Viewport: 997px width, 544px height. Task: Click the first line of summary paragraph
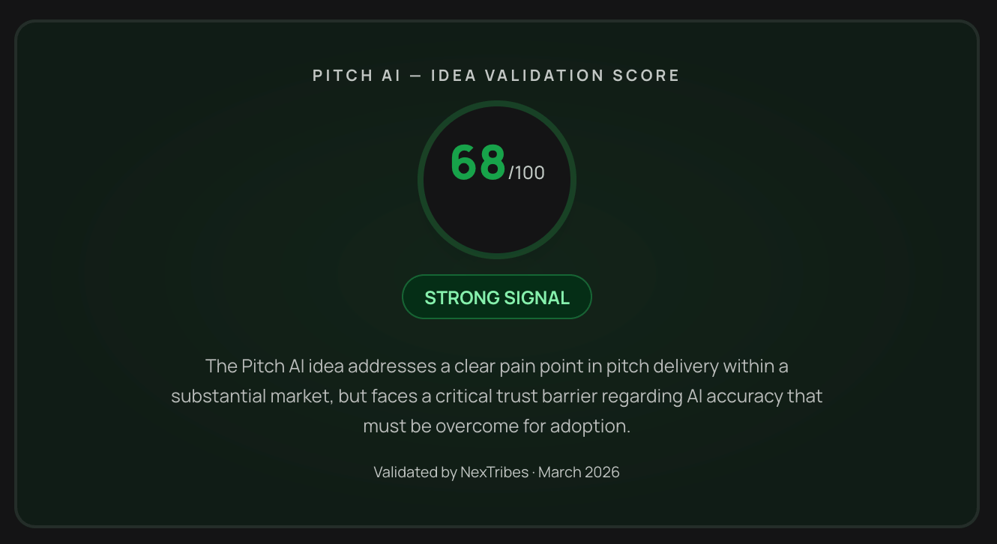tap(496, 366)
